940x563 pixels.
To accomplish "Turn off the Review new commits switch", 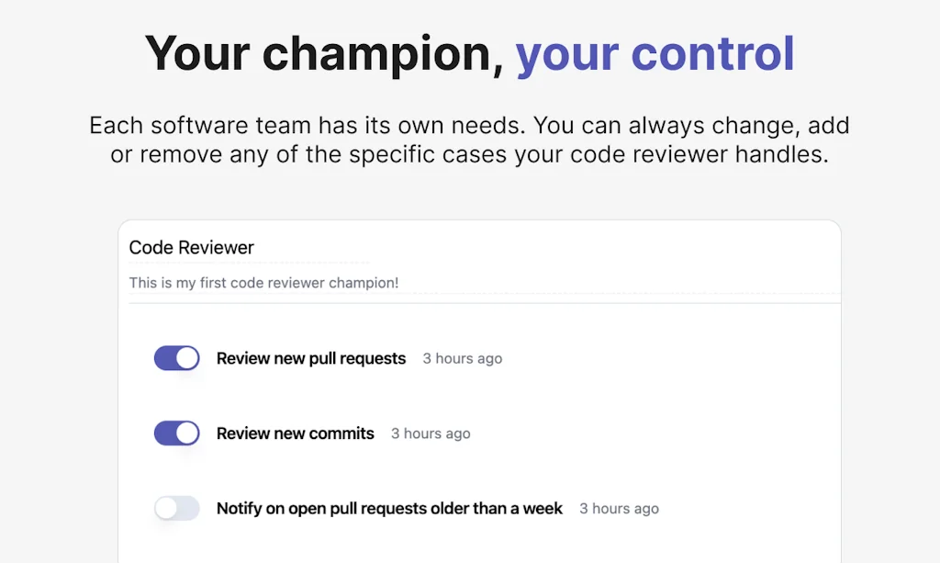I will point(176,434).
